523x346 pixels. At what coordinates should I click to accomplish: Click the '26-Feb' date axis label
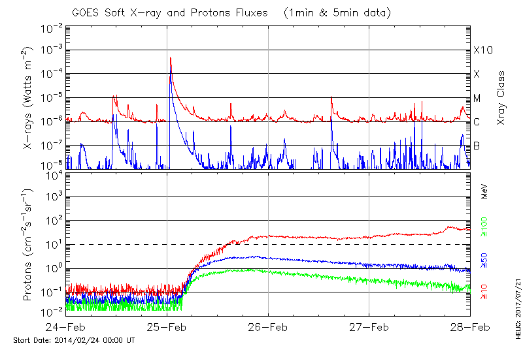pyautogui.click(x=268, y=326)
